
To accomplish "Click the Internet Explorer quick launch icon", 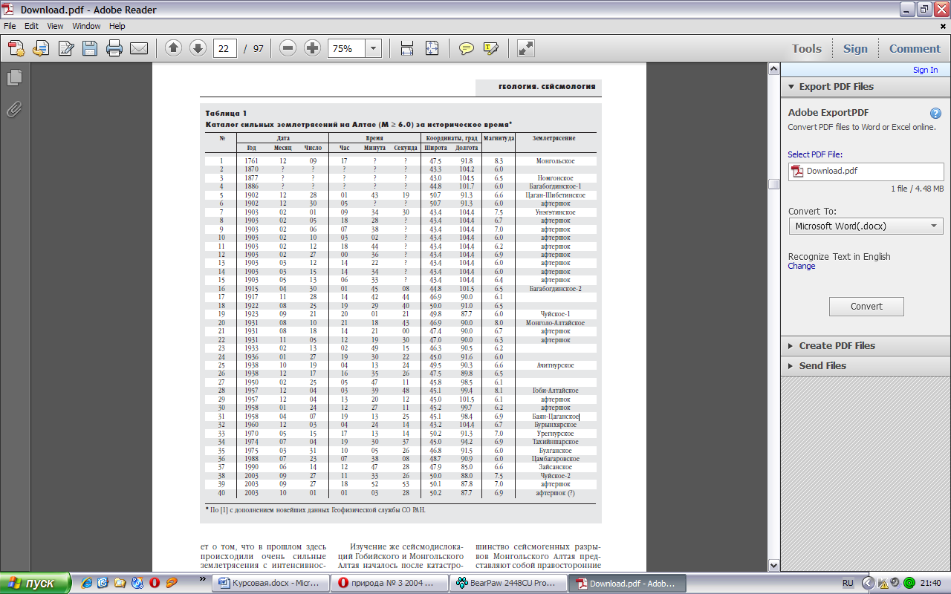I will point(85,584).
